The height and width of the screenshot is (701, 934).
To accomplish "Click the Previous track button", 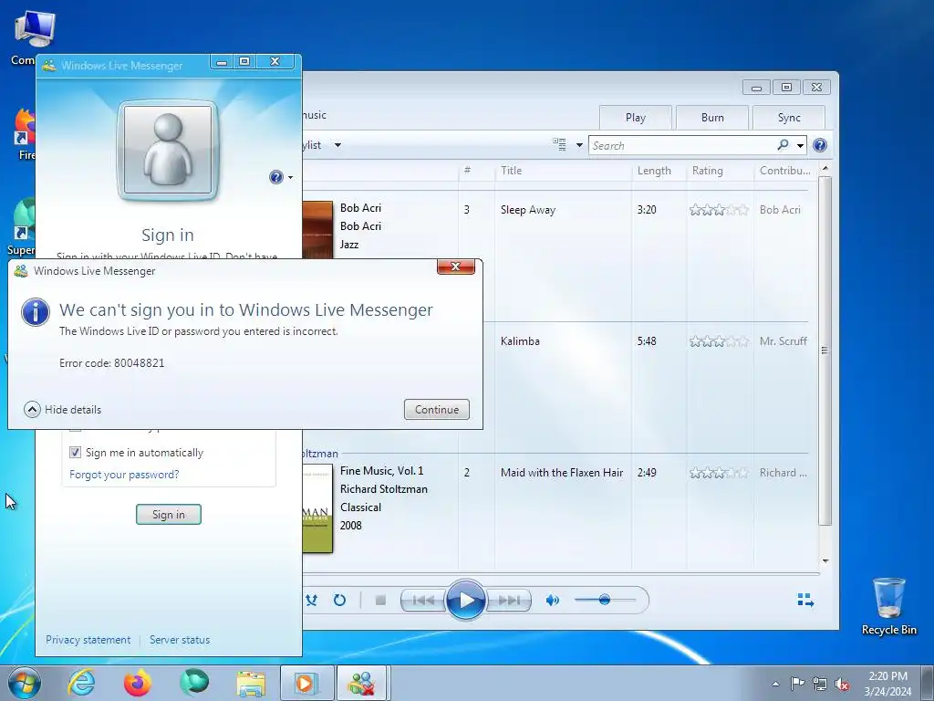I will pos(423,601).
